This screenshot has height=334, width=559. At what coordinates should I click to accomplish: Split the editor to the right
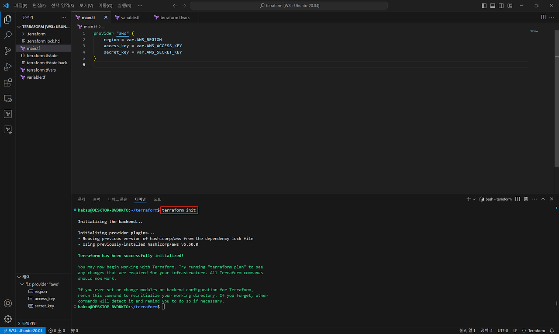543,17
